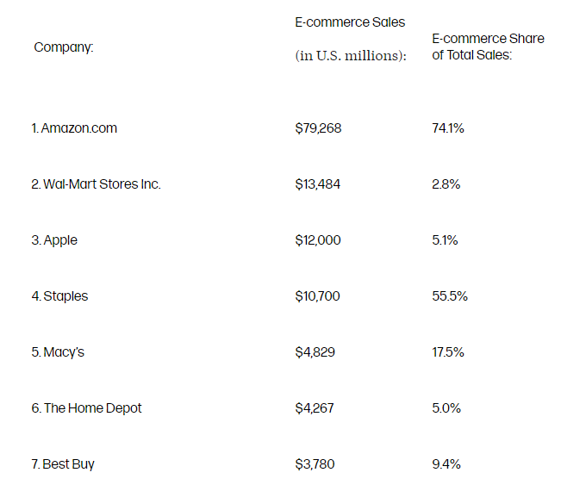The width and height of the screenshot is (561, 485).
Task: Select Amazon's $79,268 sales figure
Action: click(318, 128)
